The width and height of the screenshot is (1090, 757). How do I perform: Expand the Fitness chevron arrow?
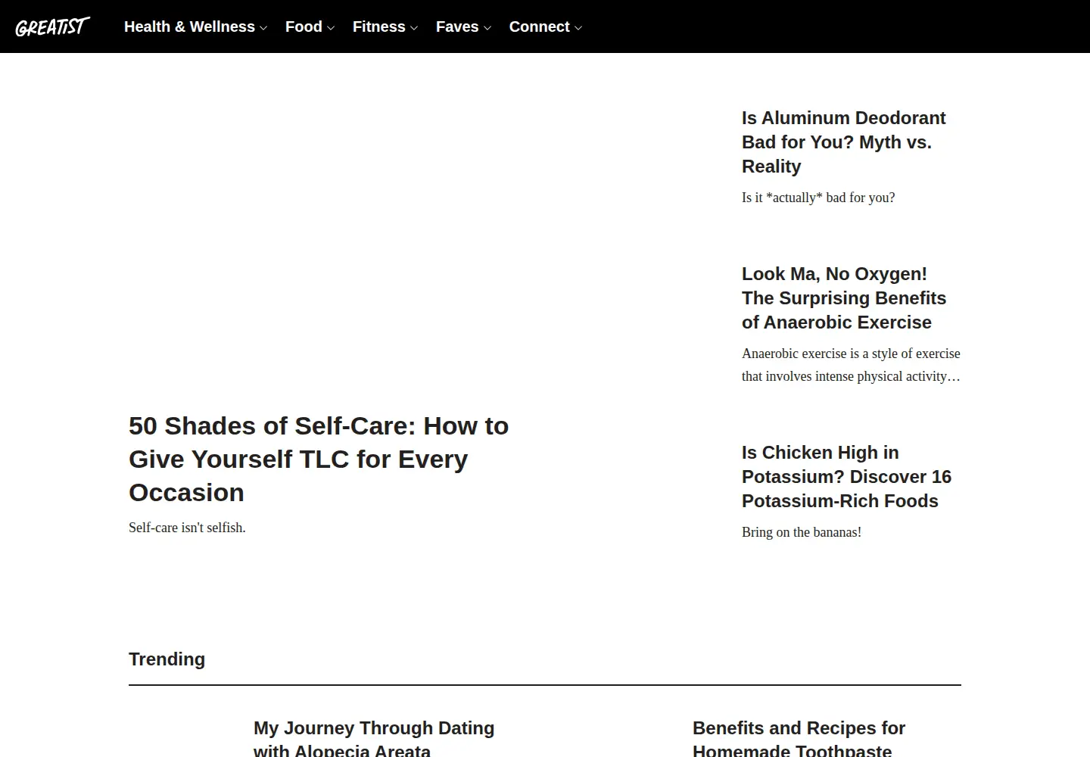[x=414, y=28]
